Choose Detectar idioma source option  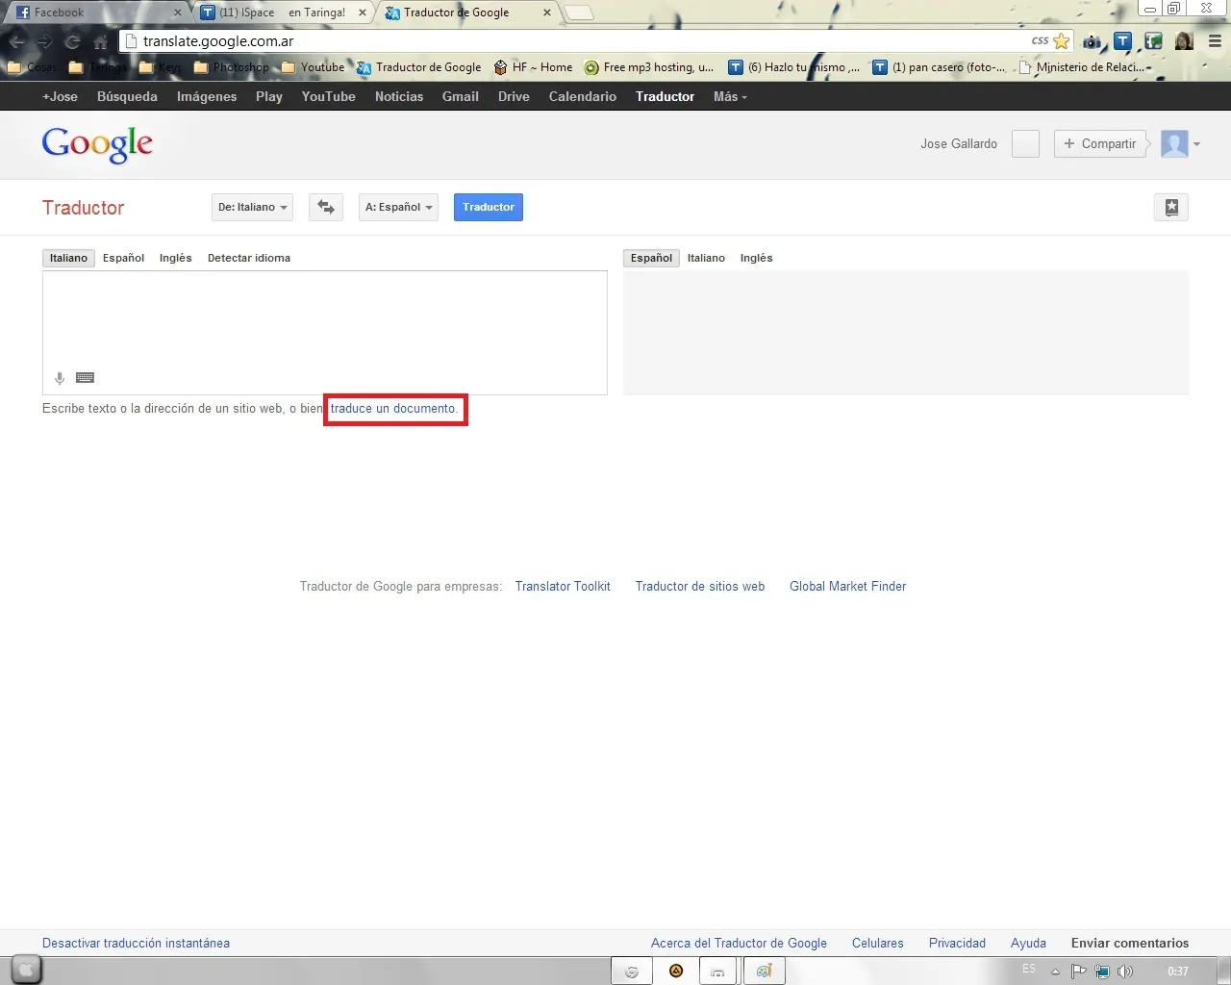tap(249, 258)
